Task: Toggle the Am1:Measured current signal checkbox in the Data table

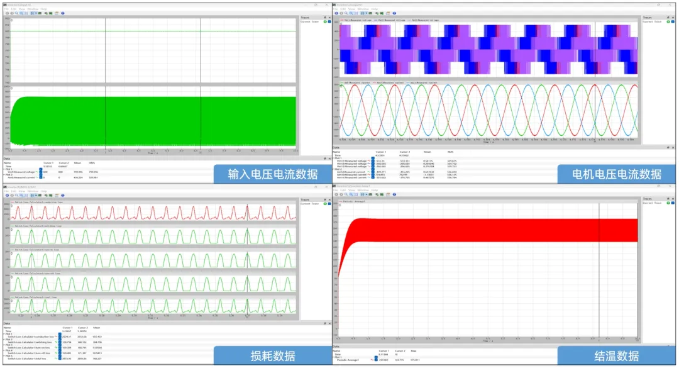Action: 41,177
